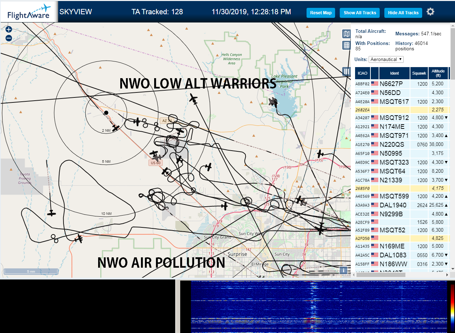The width and height of the screenshot is (455, 333).
Task: Select the MSQT912 aircraft row
Action: coord(402,118)
